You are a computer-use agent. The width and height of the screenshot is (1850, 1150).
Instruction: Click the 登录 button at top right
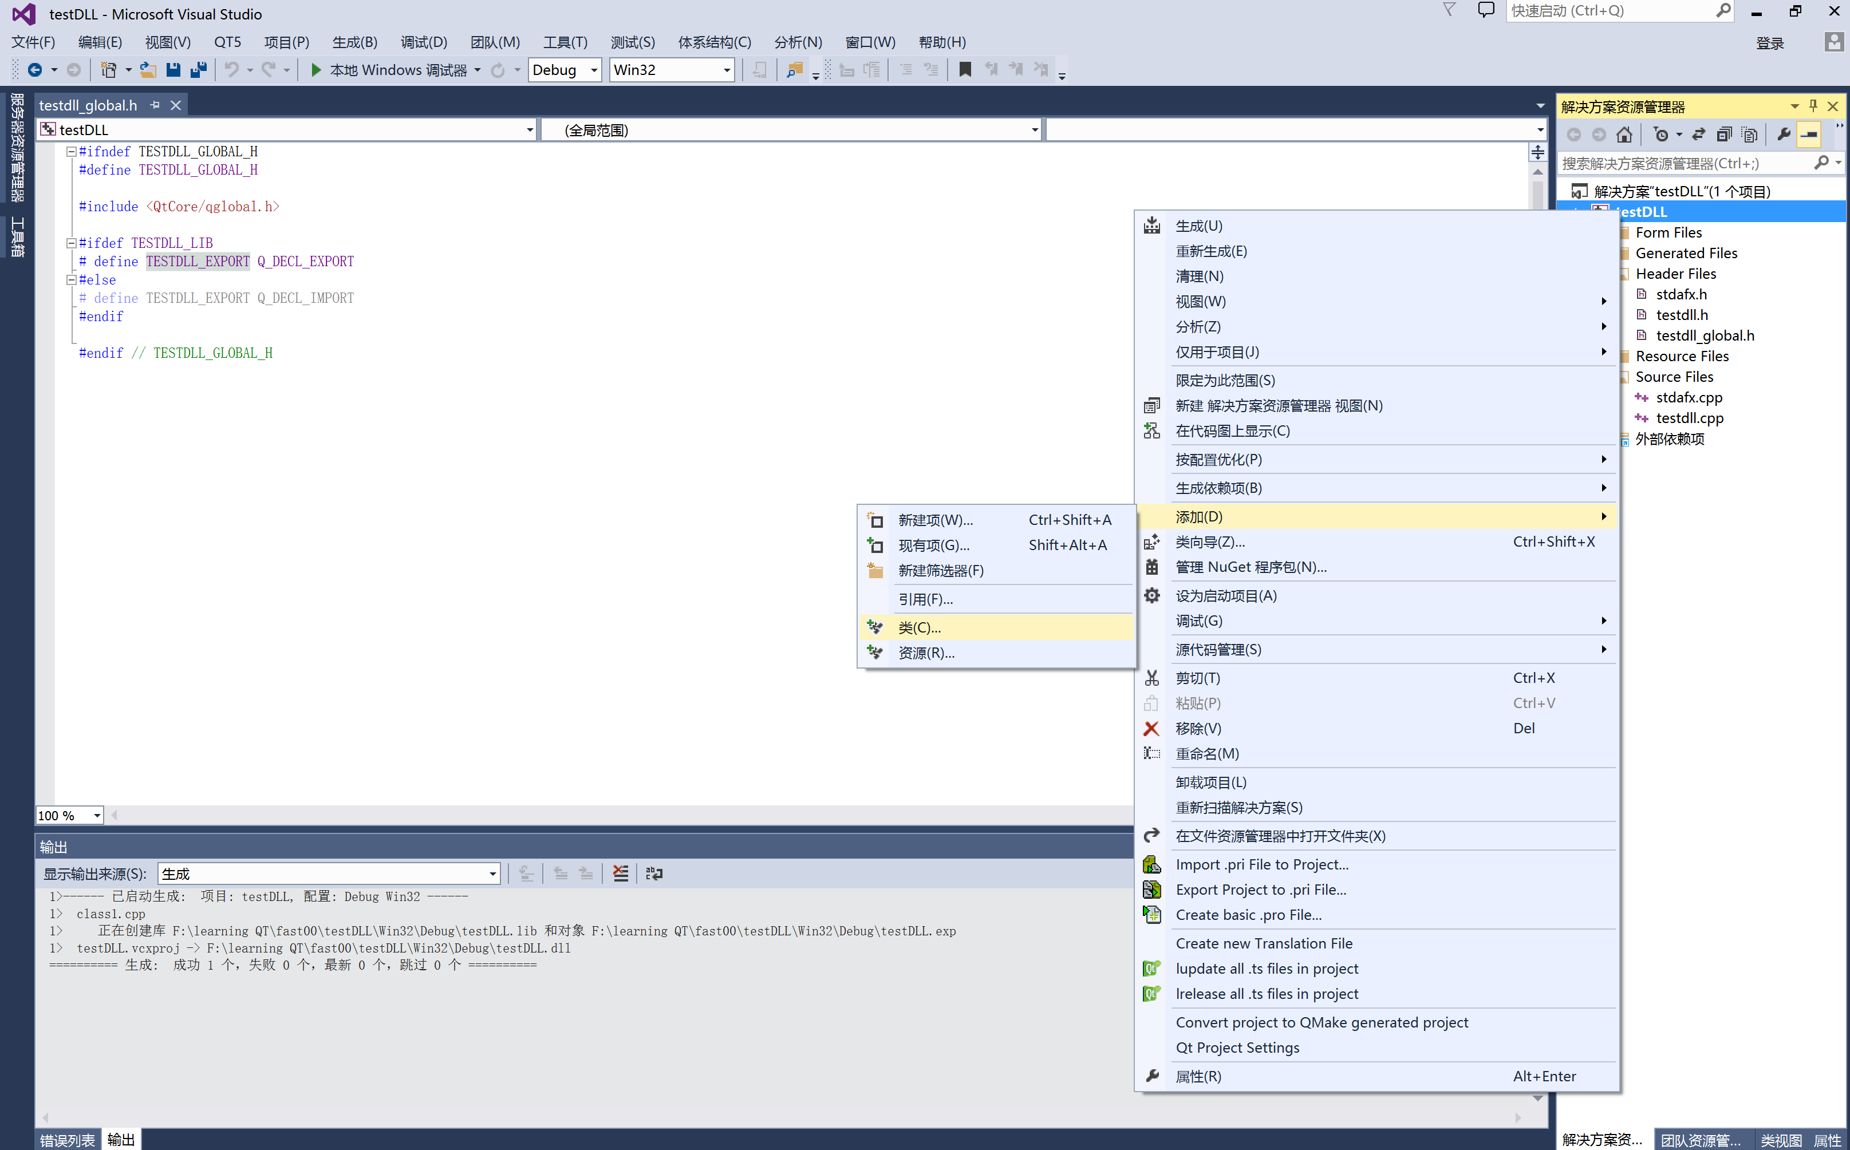tap(1770, 44)
